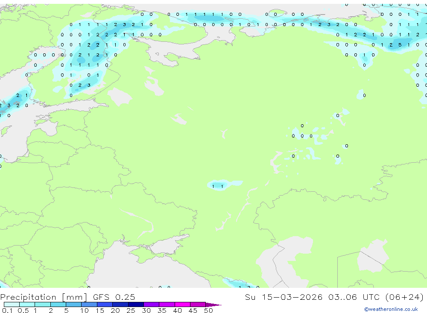427x313 pixels.
Task: Click the '10' legend scale label
Action: 84,310
